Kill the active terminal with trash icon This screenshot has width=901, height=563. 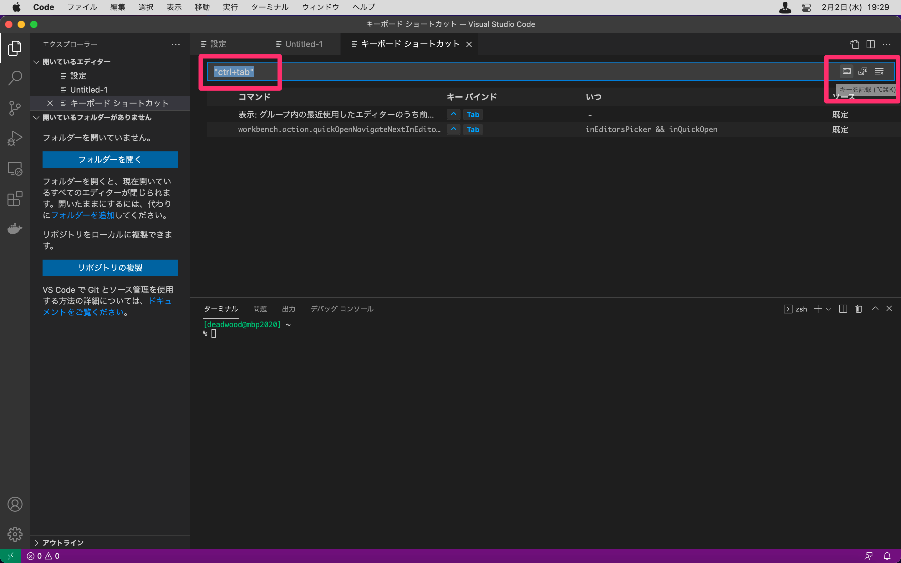click(858, 309)
